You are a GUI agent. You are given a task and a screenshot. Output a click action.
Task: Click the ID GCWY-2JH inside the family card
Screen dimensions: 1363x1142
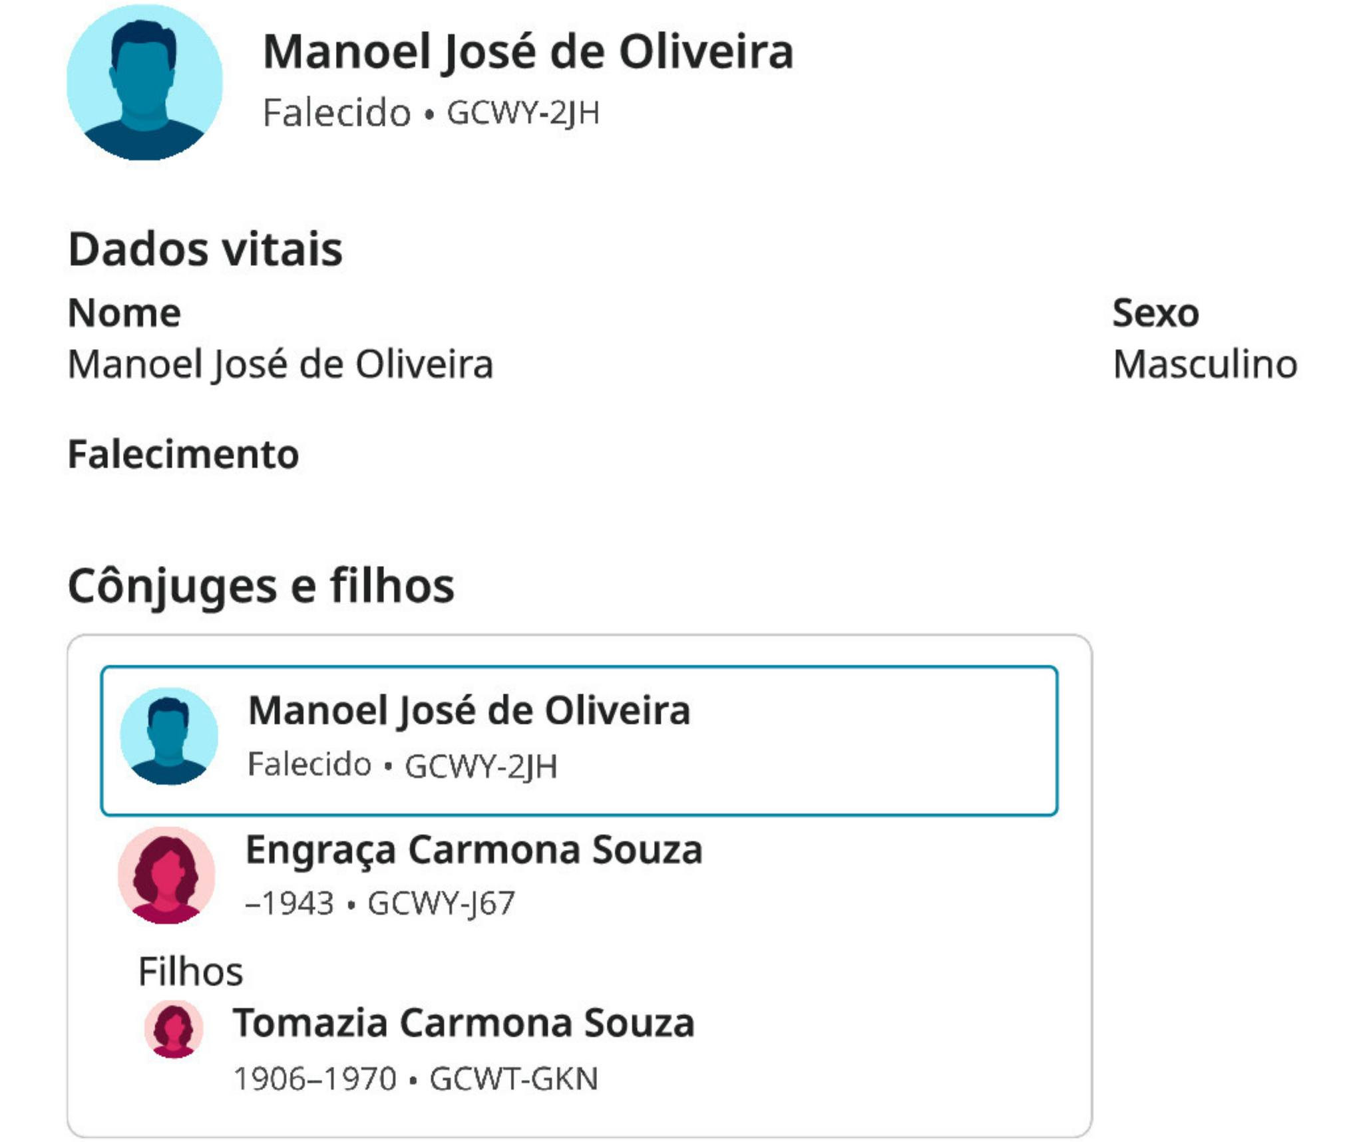point(481,766)
